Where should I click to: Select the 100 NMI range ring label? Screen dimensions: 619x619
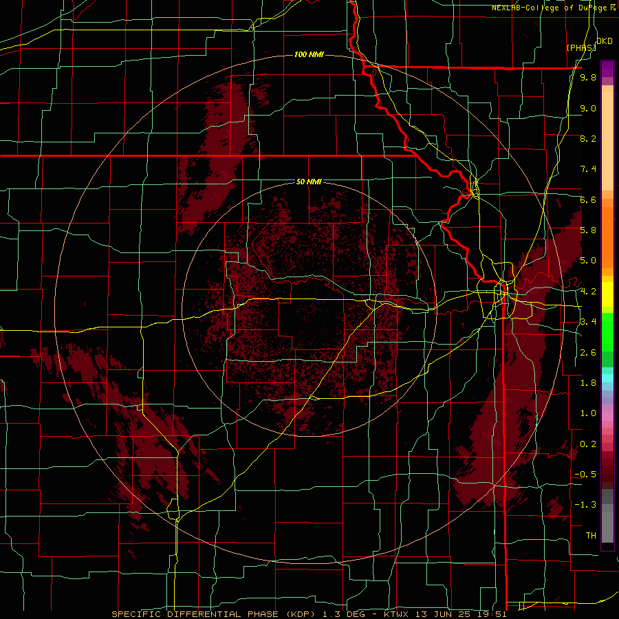click(x=309, y=54)
